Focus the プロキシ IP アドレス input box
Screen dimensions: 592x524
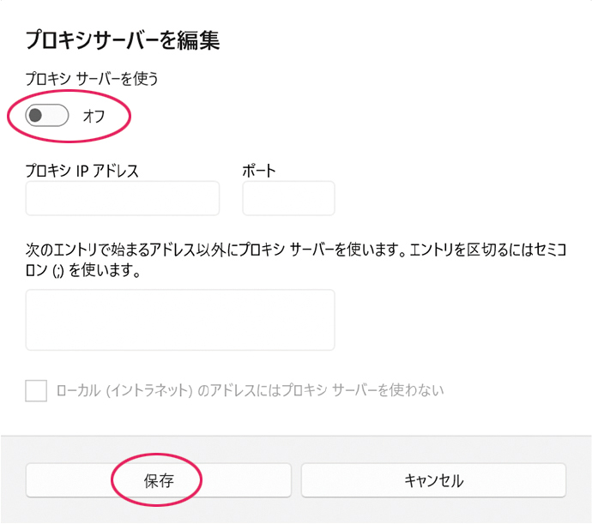click(123, 198)
